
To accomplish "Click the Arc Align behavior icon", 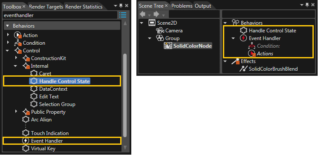I will point(26,120).
